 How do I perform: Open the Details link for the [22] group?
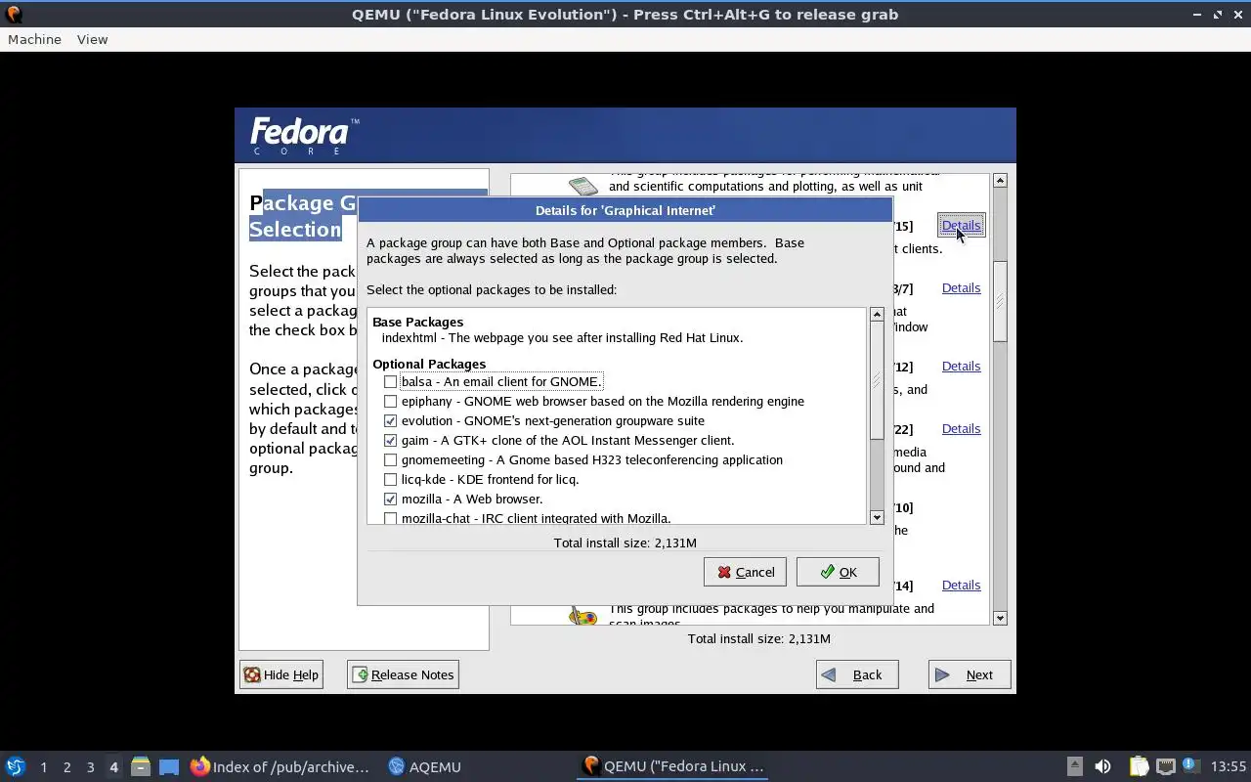click(x=961, y=428)
